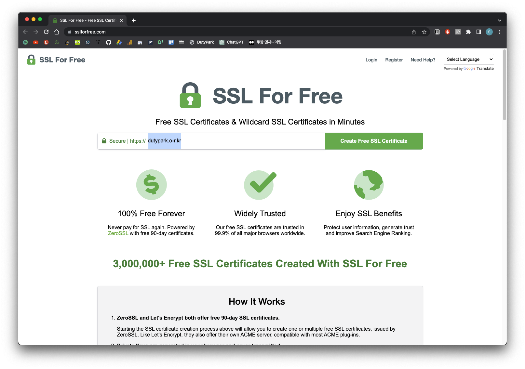Open the Google AdSense bookmark icon
Screen dimensions: 525x369
point(119,42)
